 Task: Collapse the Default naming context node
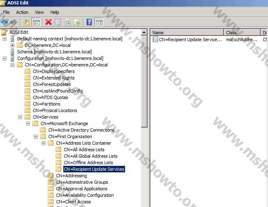tap(4, 39)
